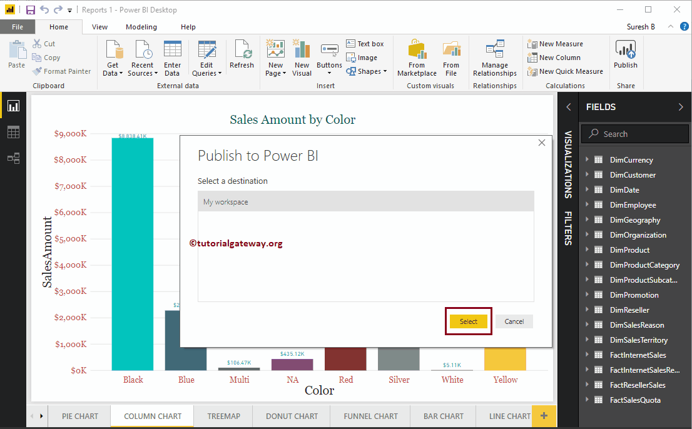This screenshot has width=692, height=429.
Task: Click the Cancel button
Action: (514, 321)
